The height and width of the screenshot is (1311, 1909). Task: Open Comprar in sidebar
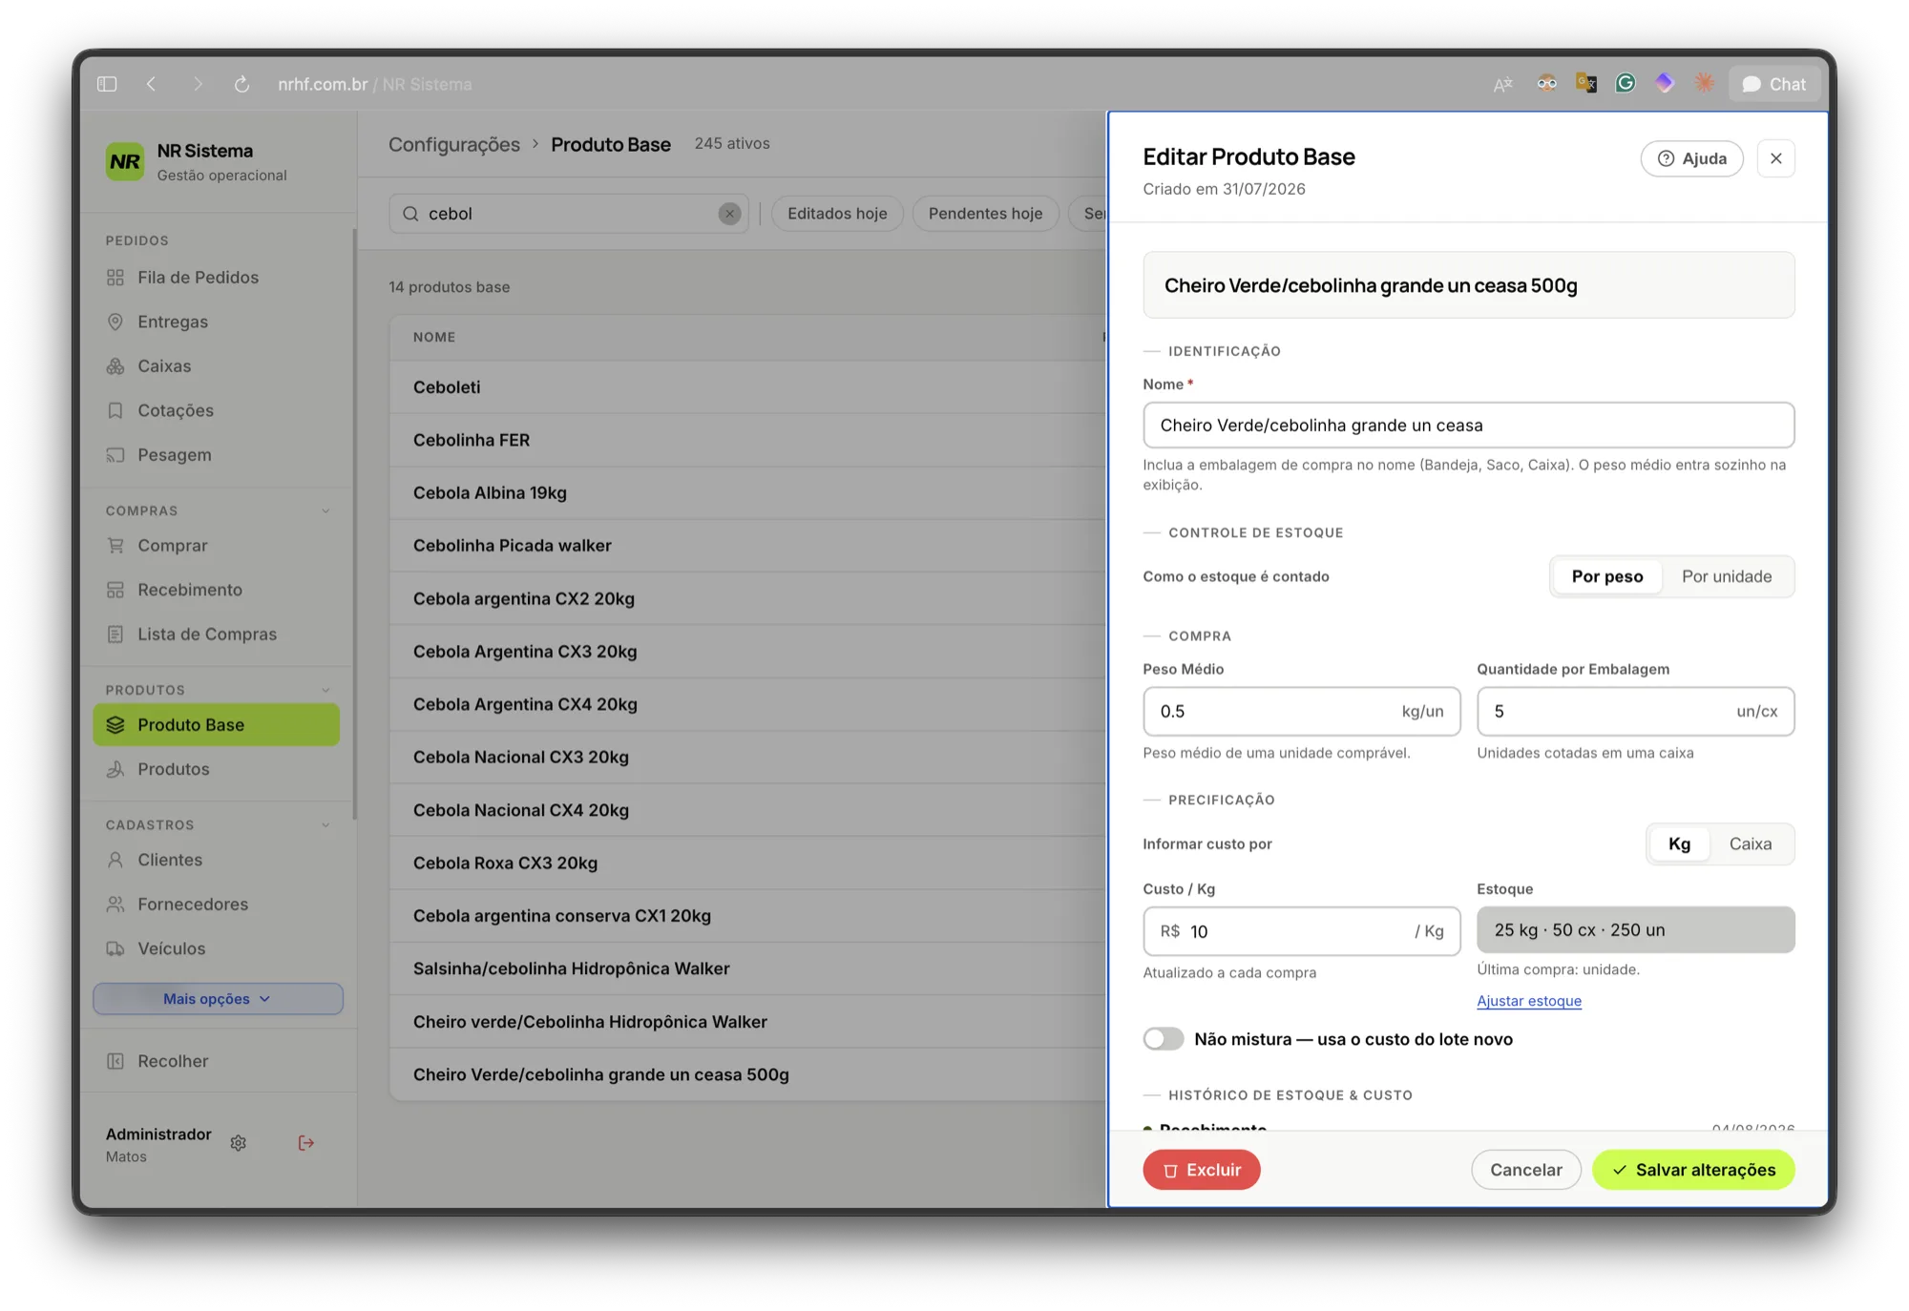pos(217,546)
